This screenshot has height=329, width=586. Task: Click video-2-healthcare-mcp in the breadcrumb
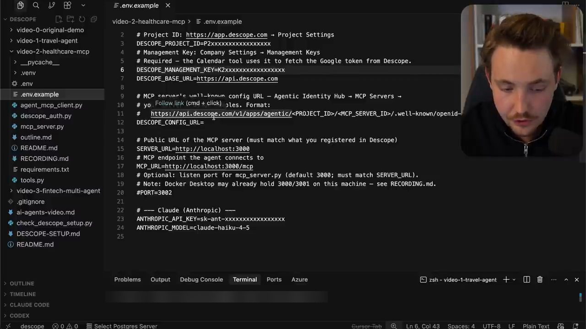(148, 21)
